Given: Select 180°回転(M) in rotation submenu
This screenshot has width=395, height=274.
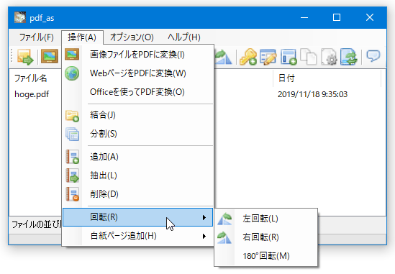Looking at the screenshot, I should click(x=265, y=256).
